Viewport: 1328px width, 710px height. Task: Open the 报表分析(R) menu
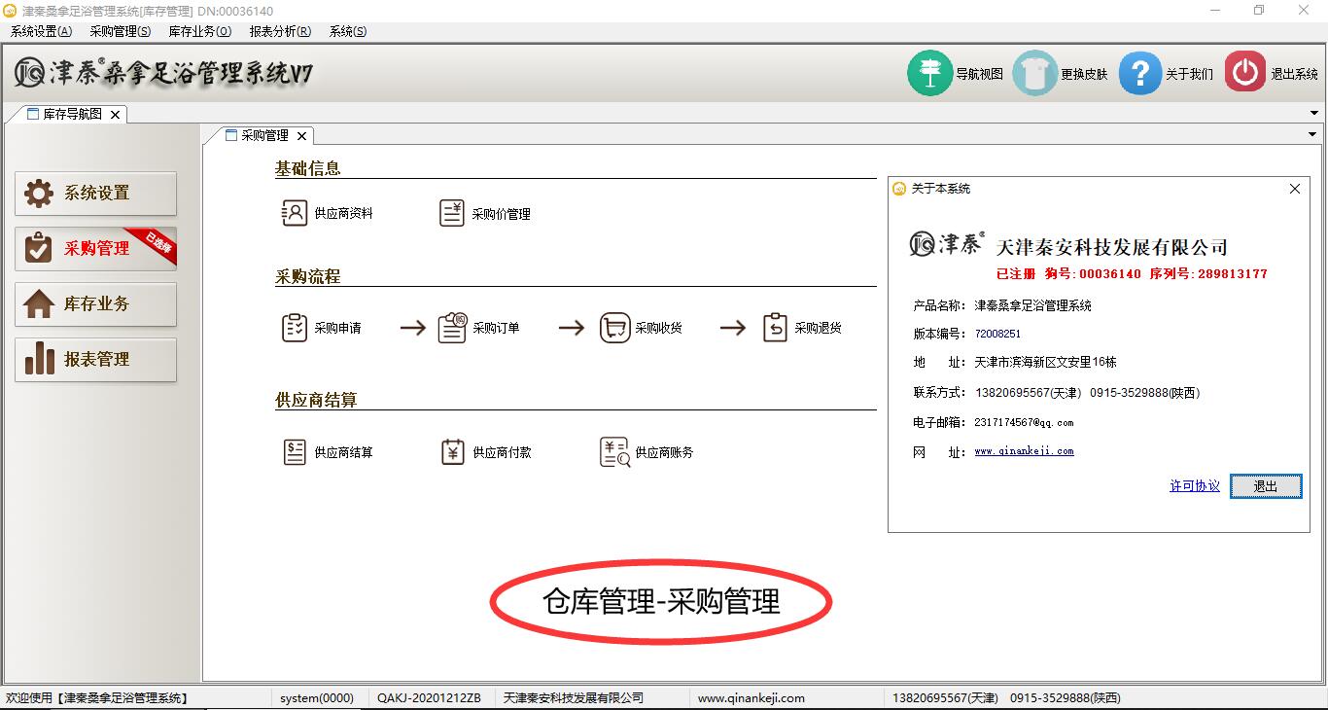280,31
